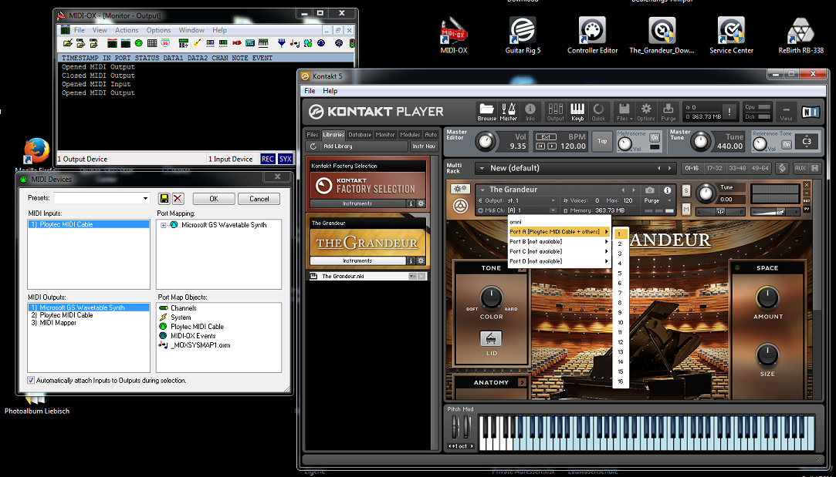Screen dimensions: 836x477
Task: Open The Grandeur instrument name dropdown arrow
Action: [x=482, y=190]
